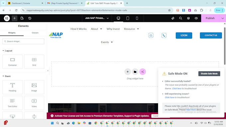Viewport: 226px width, 127px height.
Task: Switch to the Dashboard | Outseta tab
Action: tap(26, 3)
